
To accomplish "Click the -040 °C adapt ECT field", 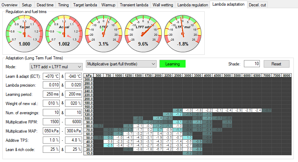I will point(74,76).
